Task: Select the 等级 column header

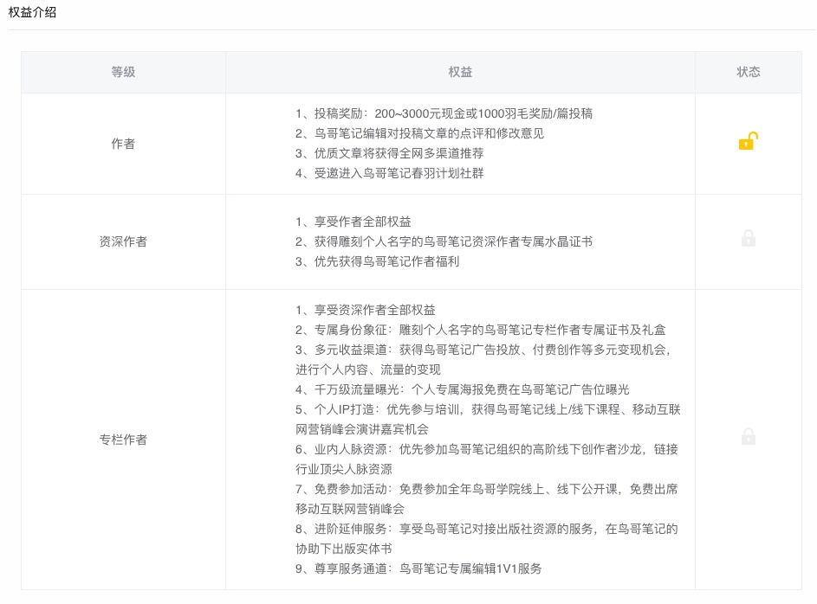Action: (x=123, y=72)
